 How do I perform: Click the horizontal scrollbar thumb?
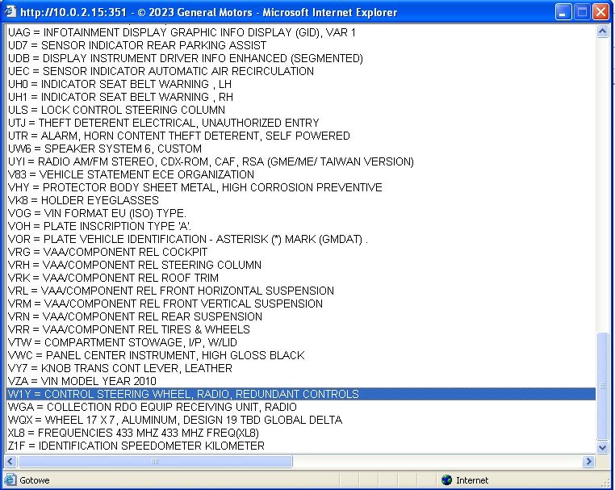click(155, 461)
